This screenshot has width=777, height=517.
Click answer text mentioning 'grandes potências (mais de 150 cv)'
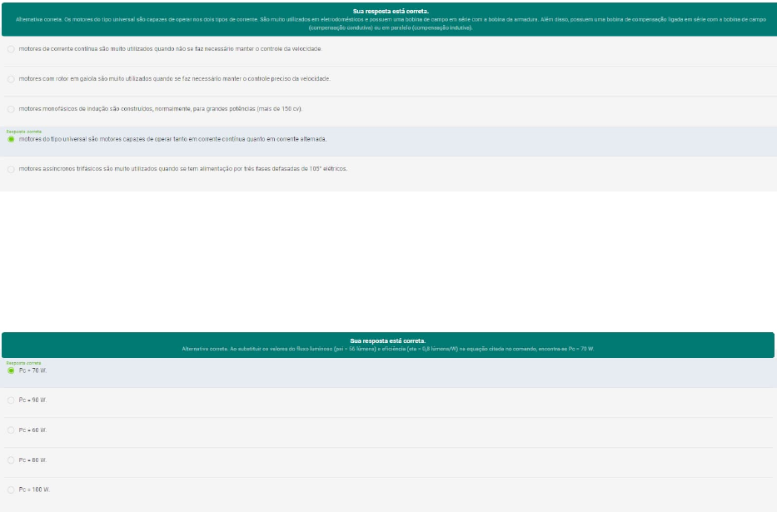pyautogui.click(x=160, y=109)
